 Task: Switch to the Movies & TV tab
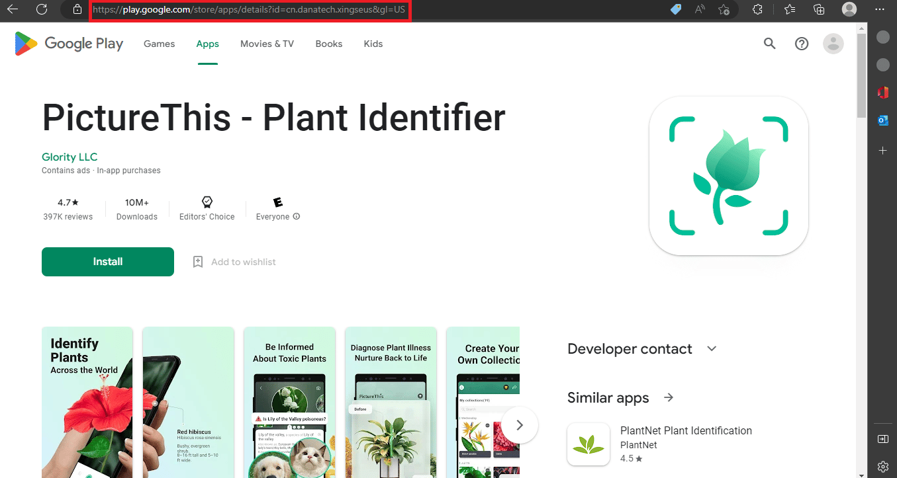click(267, 44)
